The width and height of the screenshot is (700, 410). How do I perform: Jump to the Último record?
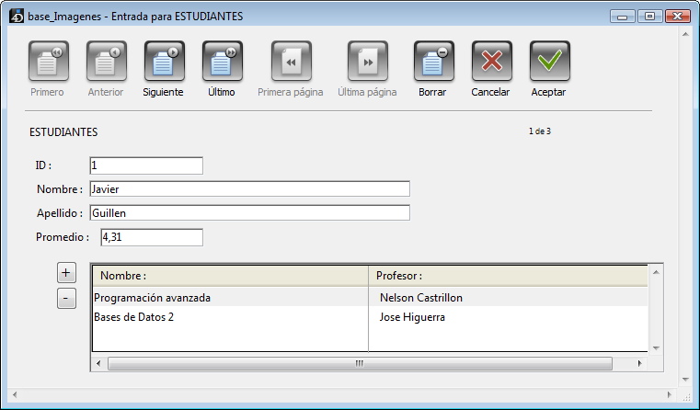coord(222,63)
